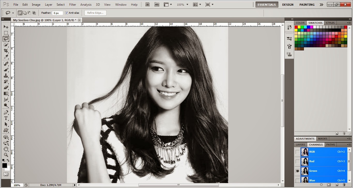Click the Refine Edge button
Viewport: 353px width, 188px height.
[95, 13]
